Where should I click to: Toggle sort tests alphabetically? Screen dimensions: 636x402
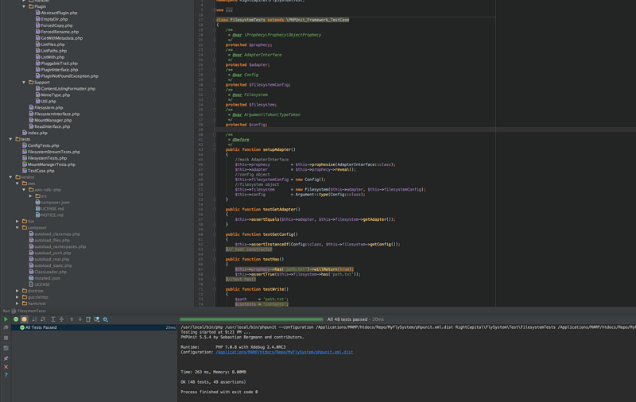(34, 319)
